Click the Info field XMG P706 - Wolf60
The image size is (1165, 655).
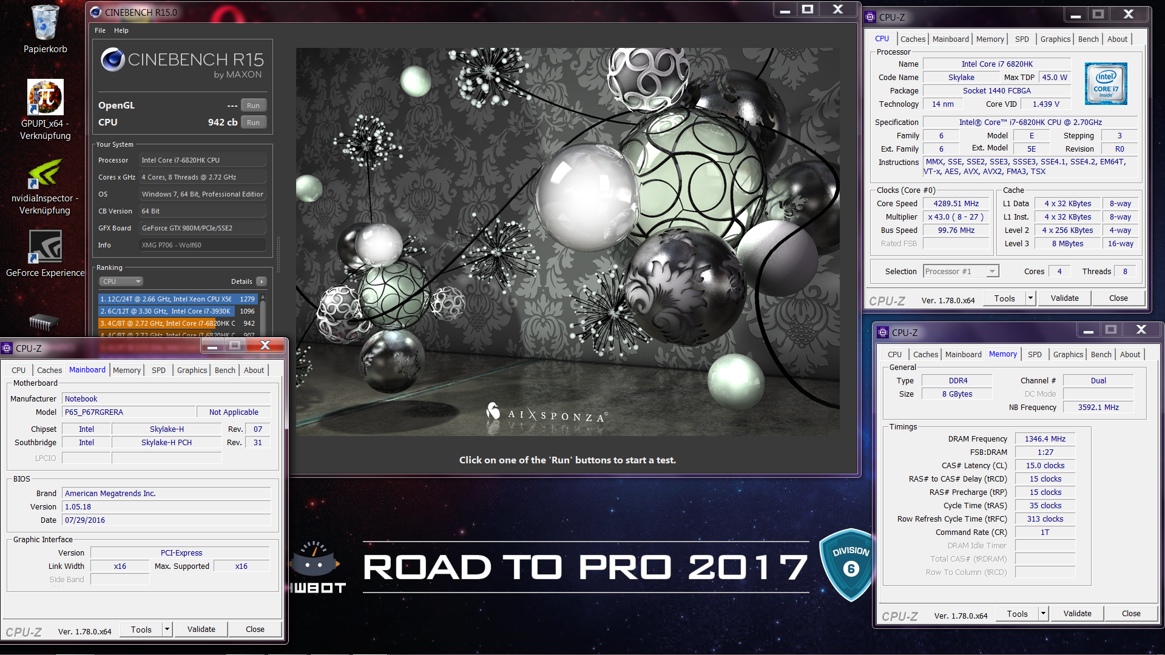pyautogui.click(x=203, y=245)
